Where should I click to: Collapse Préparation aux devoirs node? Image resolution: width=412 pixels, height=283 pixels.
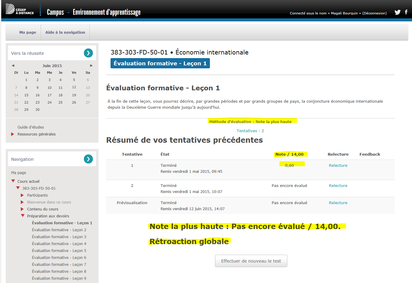click(x=23, y=216)
